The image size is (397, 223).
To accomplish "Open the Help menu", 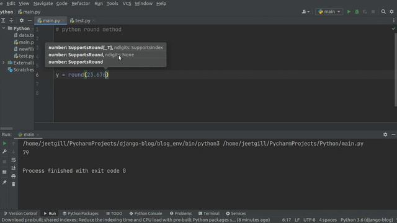I will point(161,4).
